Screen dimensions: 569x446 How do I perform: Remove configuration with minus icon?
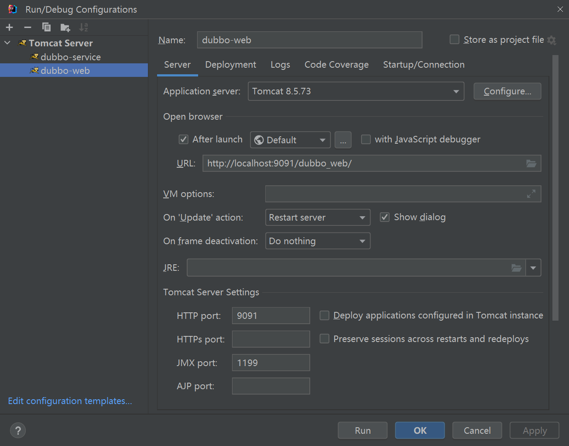(28, 28)
